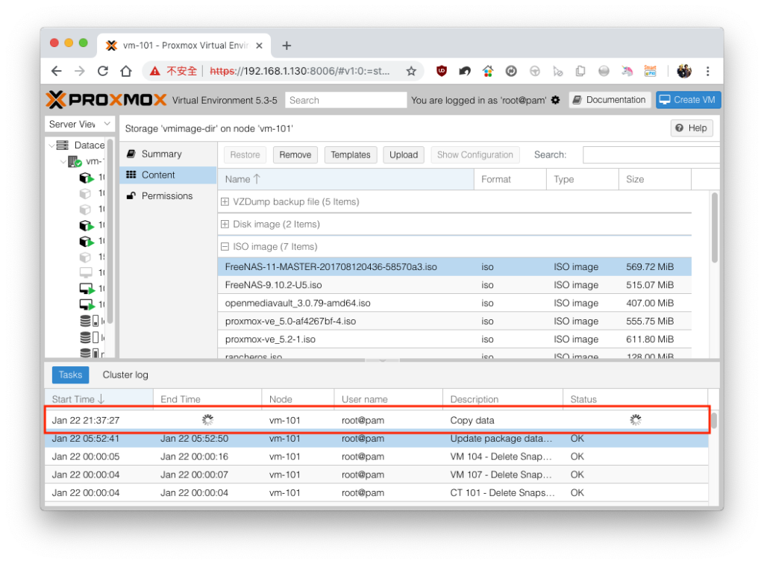Select openmediavault_3.0.79-amd64.iso row
This screenshot has height=564, width=764.
(x=454, y=303)
